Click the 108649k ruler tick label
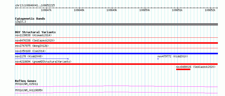This screenshot has width=225, height=96. [x=112, y=10]
